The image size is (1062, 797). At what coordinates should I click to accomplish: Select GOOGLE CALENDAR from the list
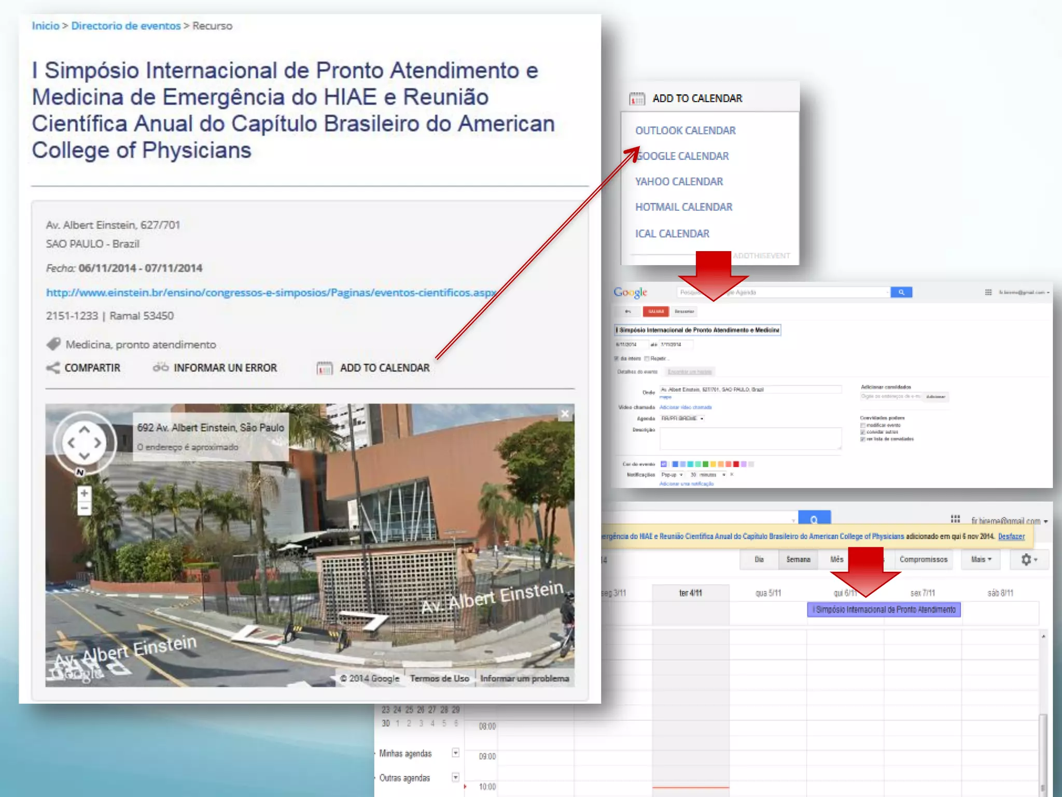682,156
